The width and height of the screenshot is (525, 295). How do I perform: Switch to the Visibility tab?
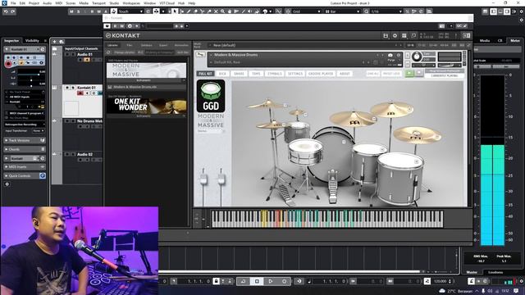coord(32,41)
